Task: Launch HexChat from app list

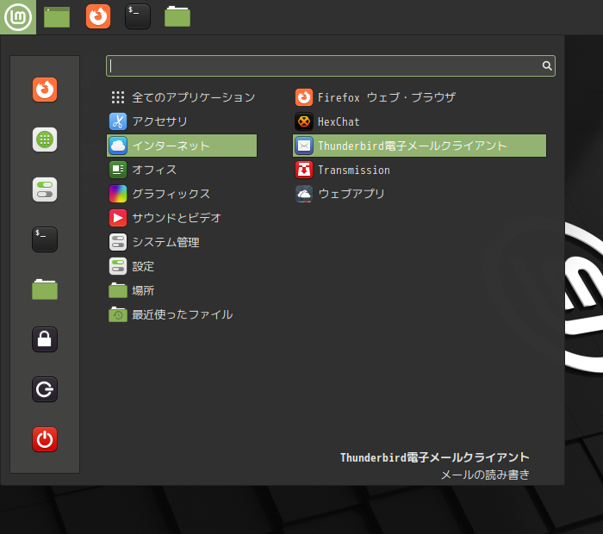Action: click(x=420, y=121)
